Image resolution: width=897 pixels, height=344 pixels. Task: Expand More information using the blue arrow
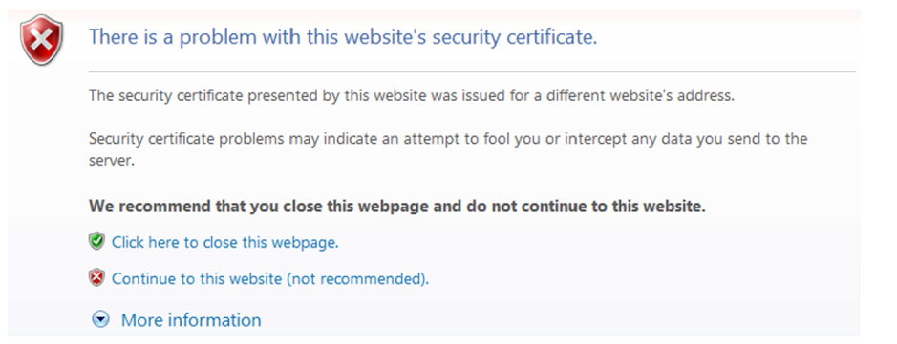[100, 320]
